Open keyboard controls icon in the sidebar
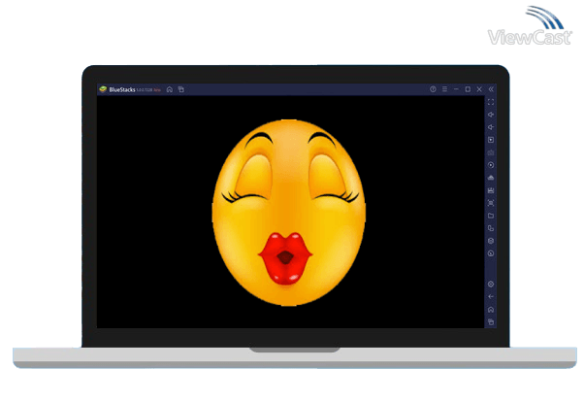The height and width of the screenshot is (402, 584). [491, 152]
